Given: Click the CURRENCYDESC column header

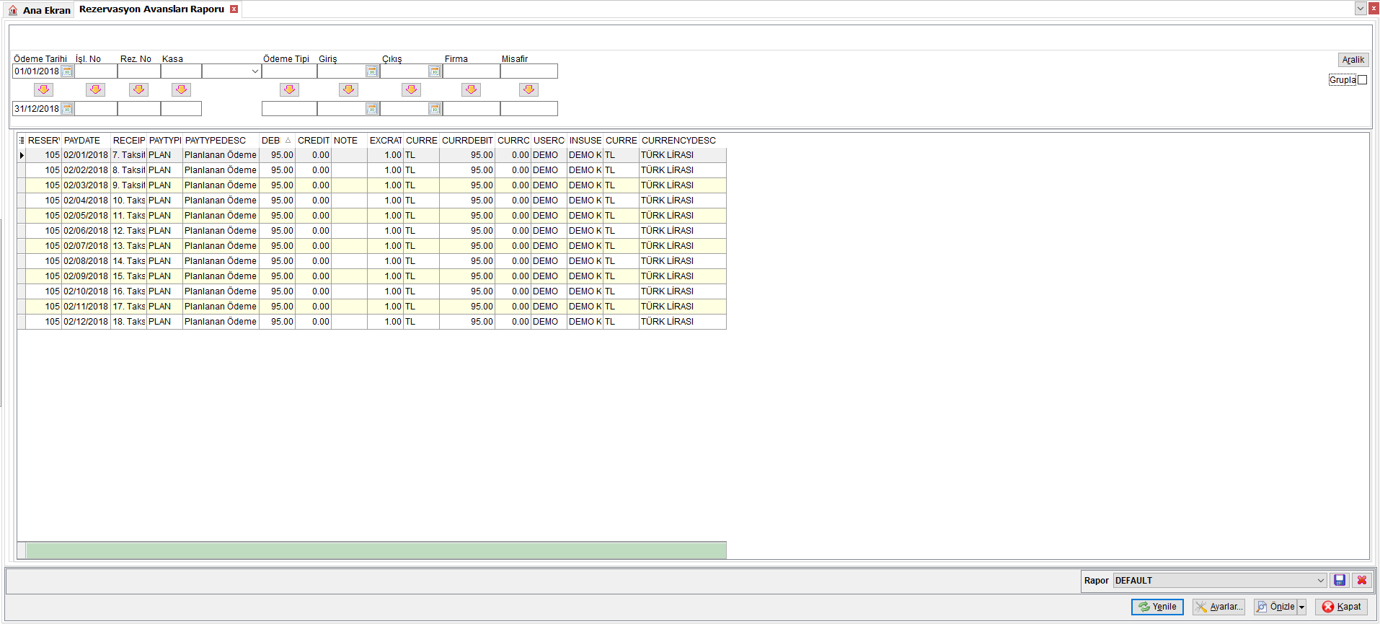Looking at the screenshot, I should 682,141.
